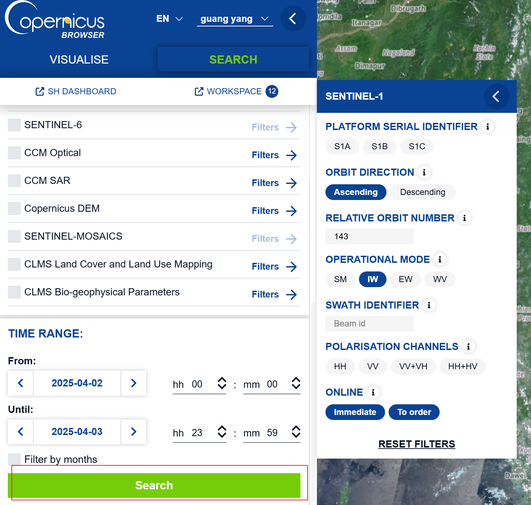The width and height of the screenshot is (531, 505).
Task: Select EW operational mode
Action: (405, 279)
